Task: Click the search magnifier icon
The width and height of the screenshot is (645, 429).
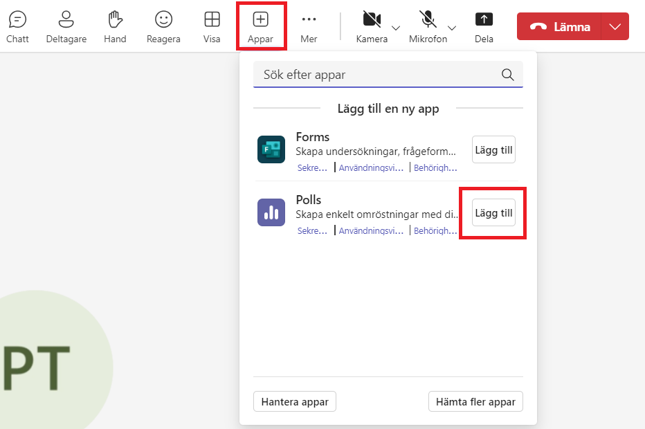Action: point(507,75)
